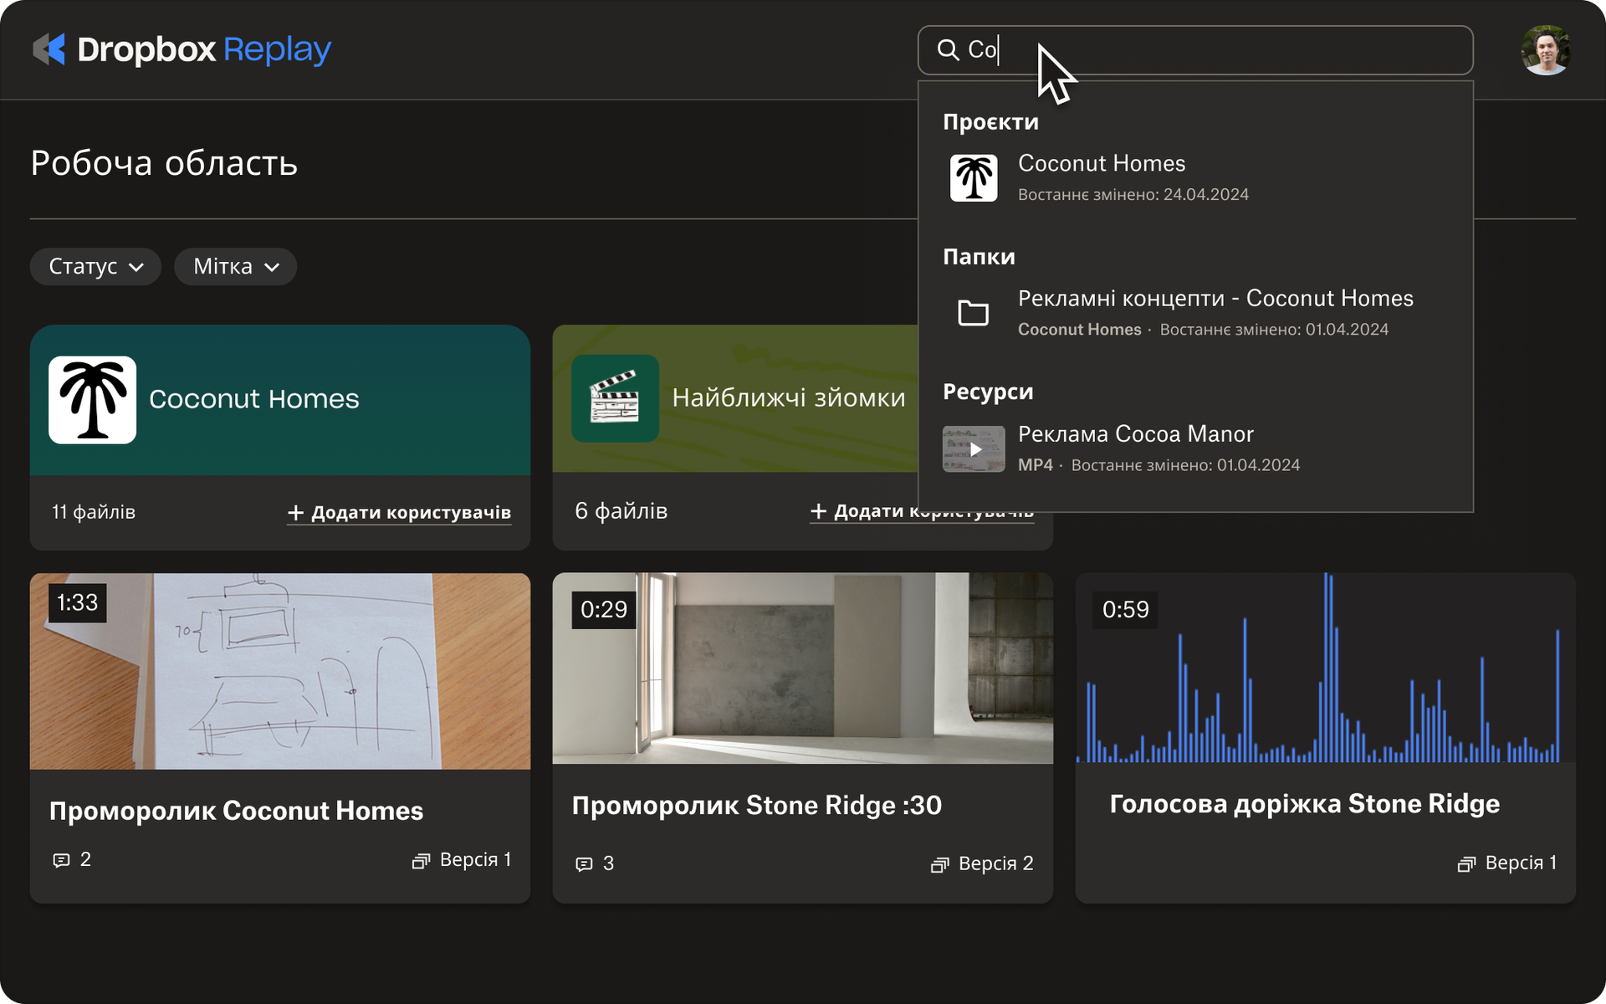Expand the Проєкти section in search results
Image resolution: width=1606 pixels, height=1004 pixels.
pos(991,121)
